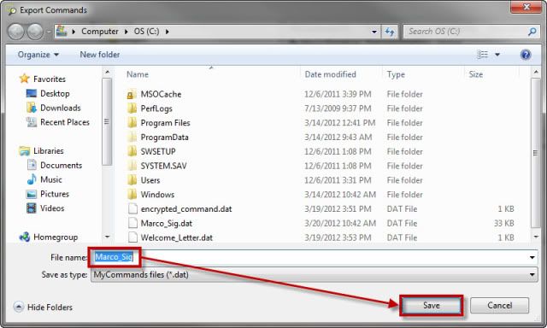Expand the File name history dropdown
Viewport: 547px width, 328px height.
pyautogui.click(x=532, y=258)
